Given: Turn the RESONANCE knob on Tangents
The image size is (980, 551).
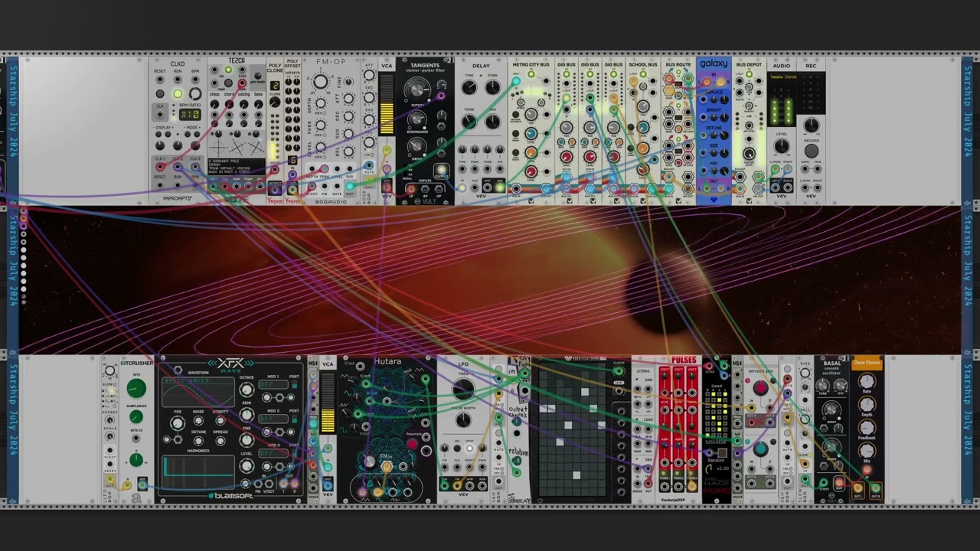Looking at the screenshot, I should (416, 119).
